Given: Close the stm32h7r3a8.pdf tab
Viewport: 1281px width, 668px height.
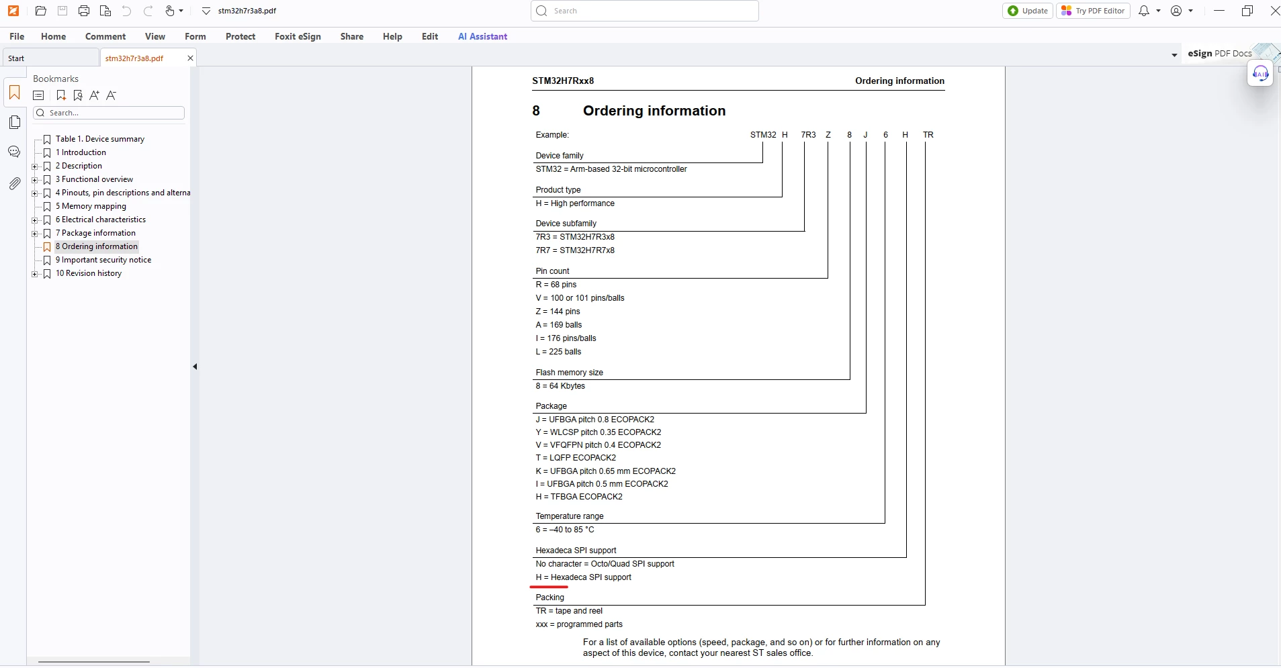Looking at the screenshot, I should [190, 58].
